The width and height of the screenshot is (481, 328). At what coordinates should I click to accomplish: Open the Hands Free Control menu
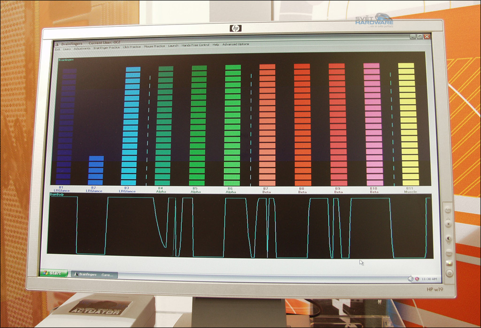point(195,45)
